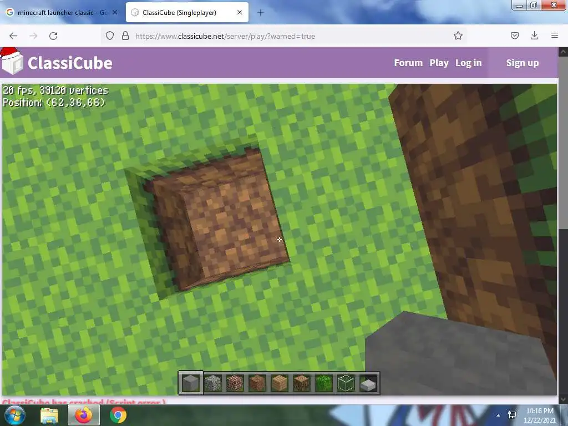The height and width of the screenshot is (426, 568).
Task: Restore down the Firefox window
Action: [x=533, y=6]
